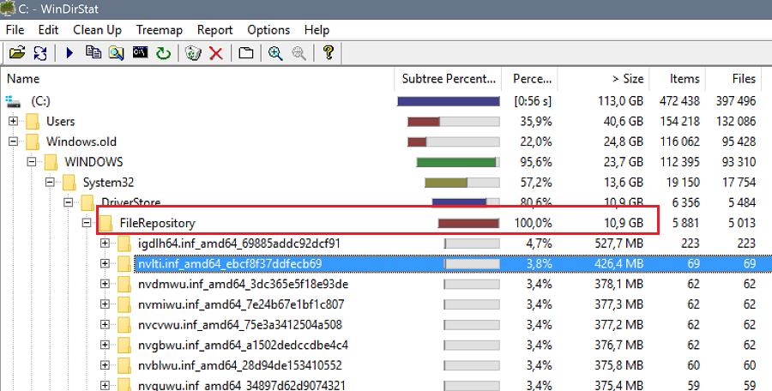Screen dimensions: 772x391
Task: Open the Clean Up menu
Action: (97, 30)
